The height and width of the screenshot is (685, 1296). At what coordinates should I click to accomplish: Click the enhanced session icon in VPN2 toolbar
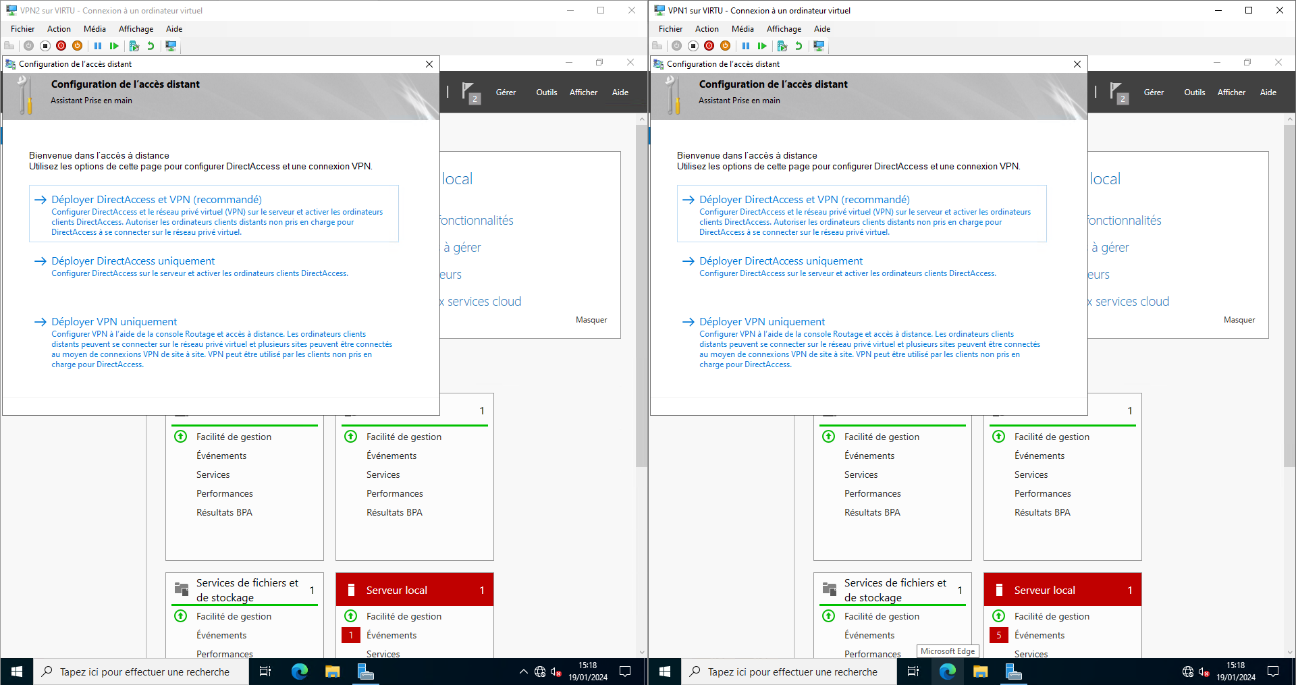pyautogui.click(x=171, y=46)
